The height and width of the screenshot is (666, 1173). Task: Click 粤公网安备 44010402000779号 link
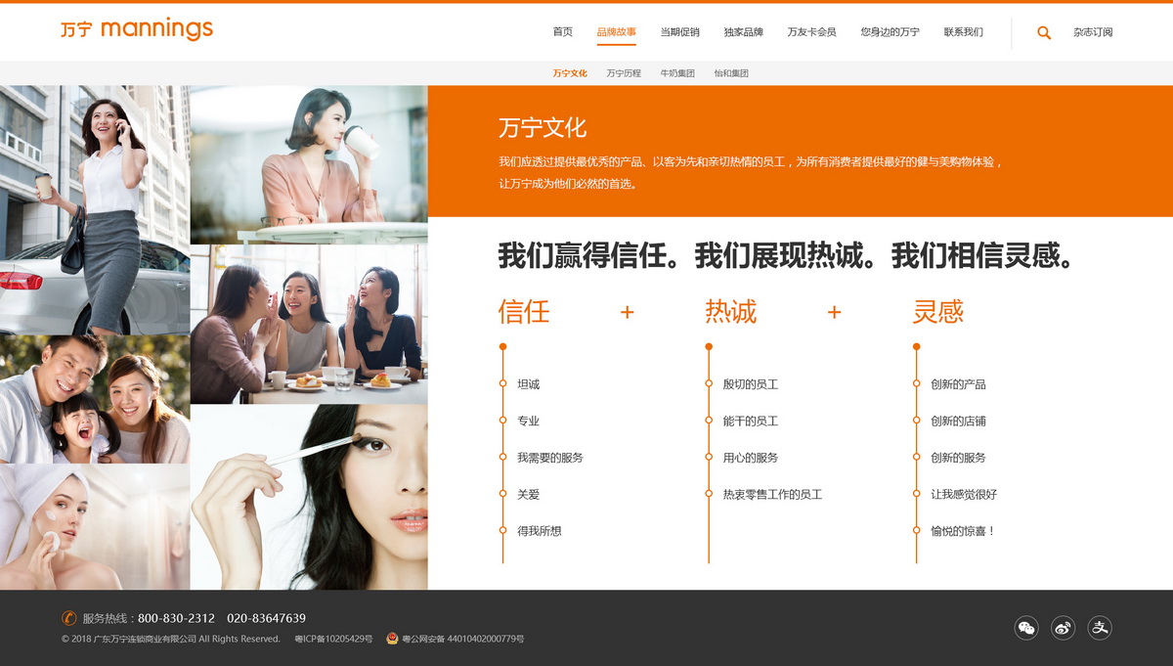click(x=463, y=639)
